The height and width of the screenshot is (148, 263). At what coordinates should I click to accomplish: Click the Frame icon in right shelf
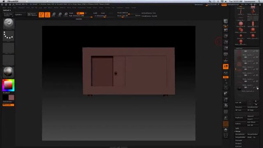coord(226,87)
